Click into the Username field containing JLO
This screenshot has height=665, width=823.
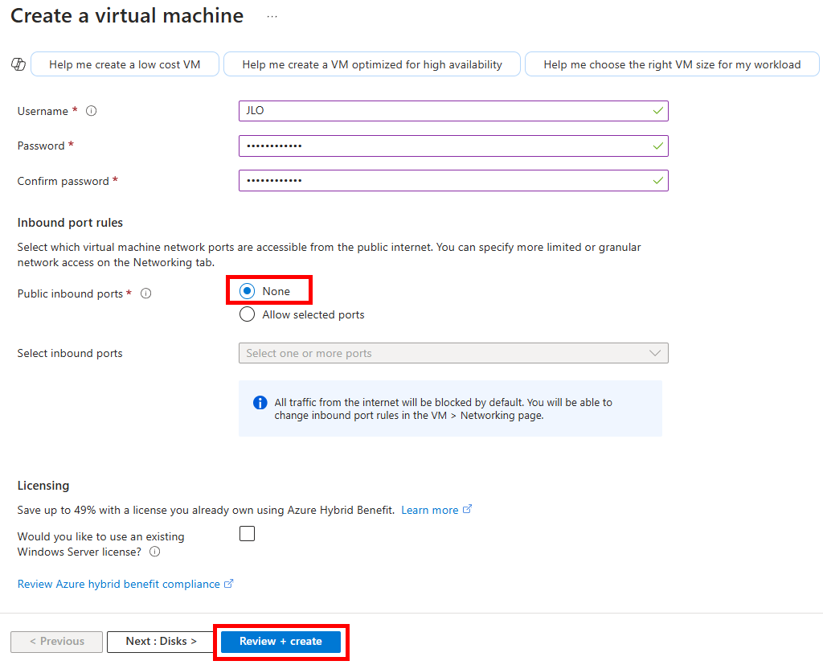453,111
